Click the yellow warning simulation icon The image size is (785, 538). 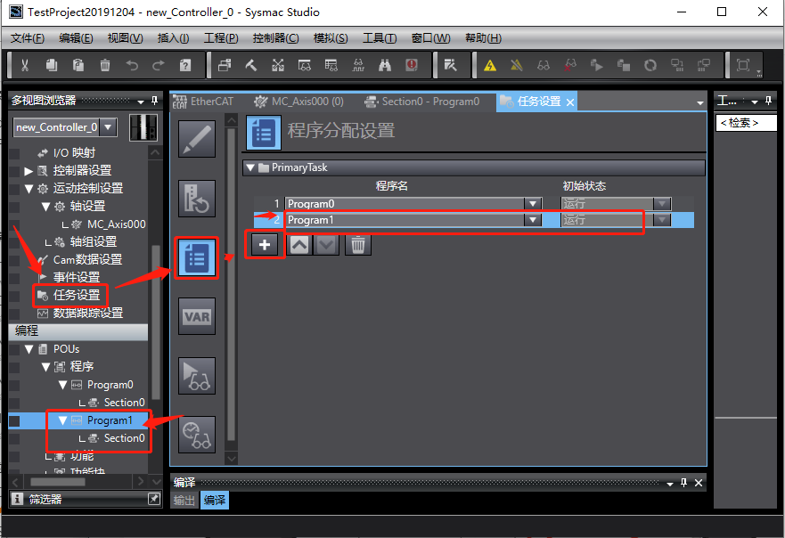pos(490,64)
